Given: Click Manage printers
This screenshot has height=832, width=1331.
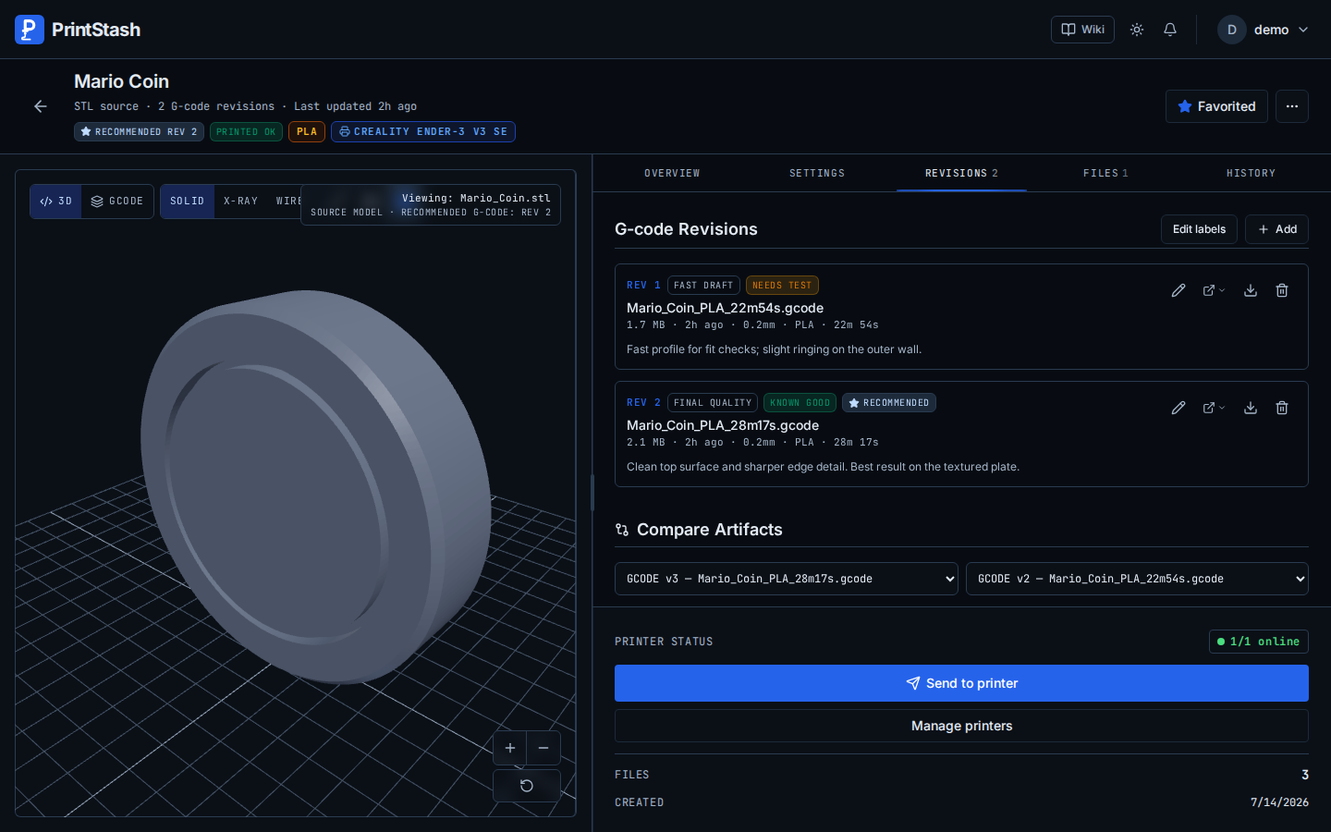Looking at the screenshot, I should click(961, 726).
